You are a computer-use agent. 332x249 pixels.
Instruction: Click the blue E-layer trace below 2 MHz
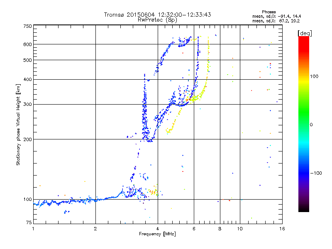pyautogui.click(x=63, y=202)
